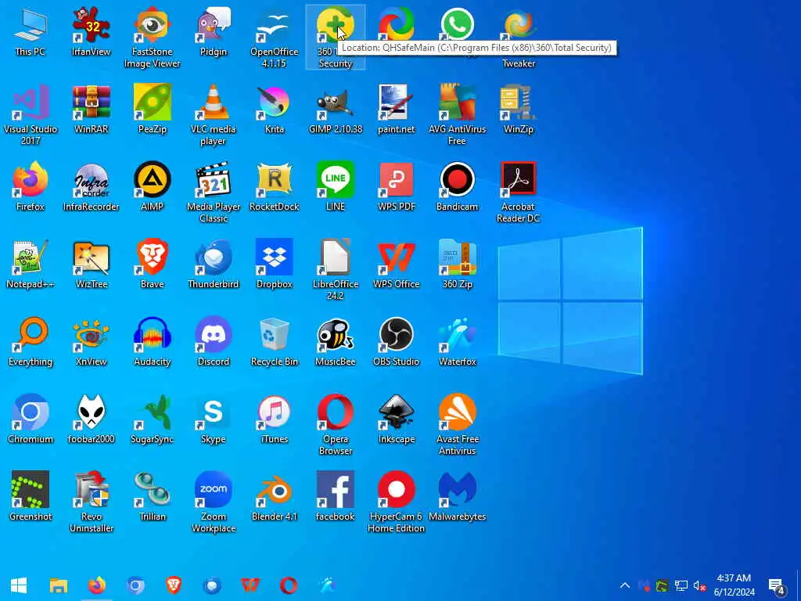Image resolution: width=801 pixels, height=601 pixels.
Task: Select the OBS Studio shortcut
Action: (x=397, y=342)
